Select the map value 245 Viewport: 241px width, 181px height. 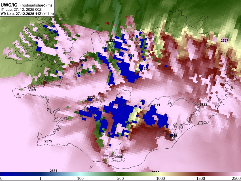click(x=79, y=73)
